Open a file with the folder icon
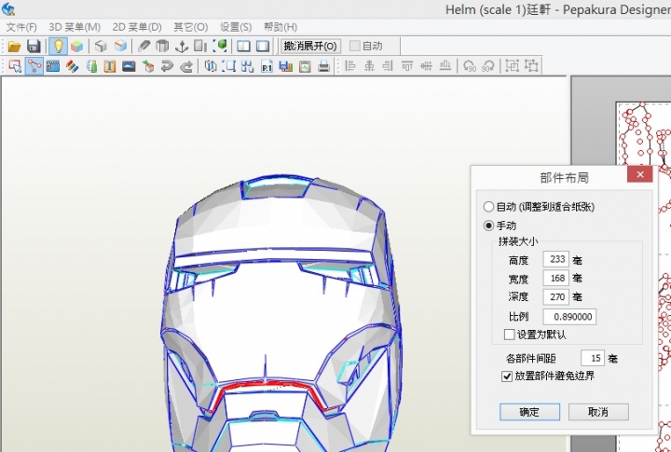Viewport: 671px width, 452px height. tap(14, 47)
